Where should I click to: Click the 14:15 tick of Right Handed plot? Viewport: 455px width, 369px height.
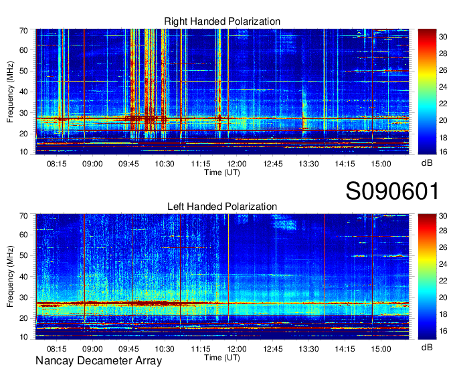[x=345, y=164]
